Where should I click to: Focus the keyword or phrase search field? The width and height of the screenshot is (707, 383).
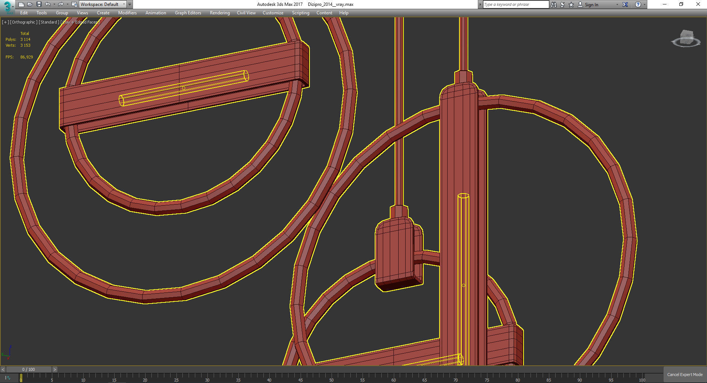515,4
